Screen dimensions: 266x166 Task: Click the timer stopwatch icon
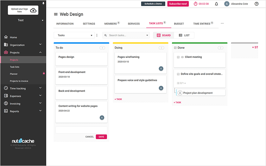point(195,4)
